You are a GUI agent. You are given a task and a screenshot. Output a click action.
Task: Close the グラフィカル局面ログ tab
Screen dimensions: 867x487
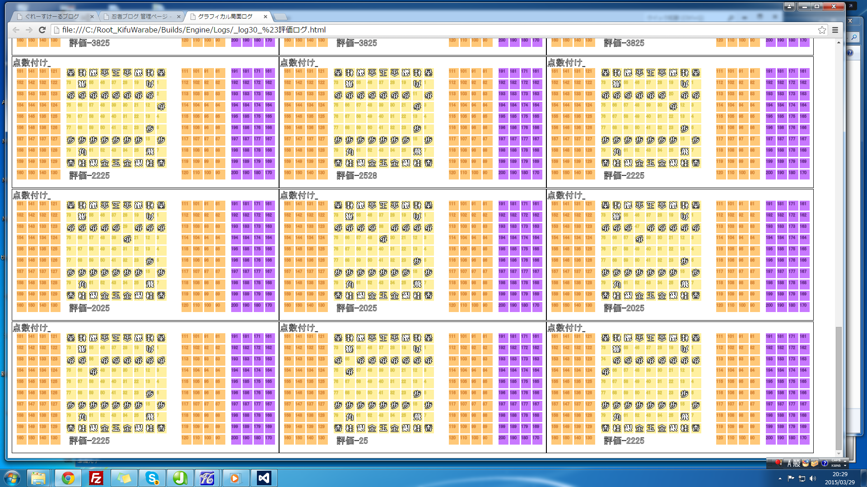(266, 17)
